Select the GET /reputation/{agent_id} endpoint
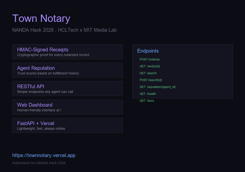Screen dimensions: 245x172 click(158, 87)
